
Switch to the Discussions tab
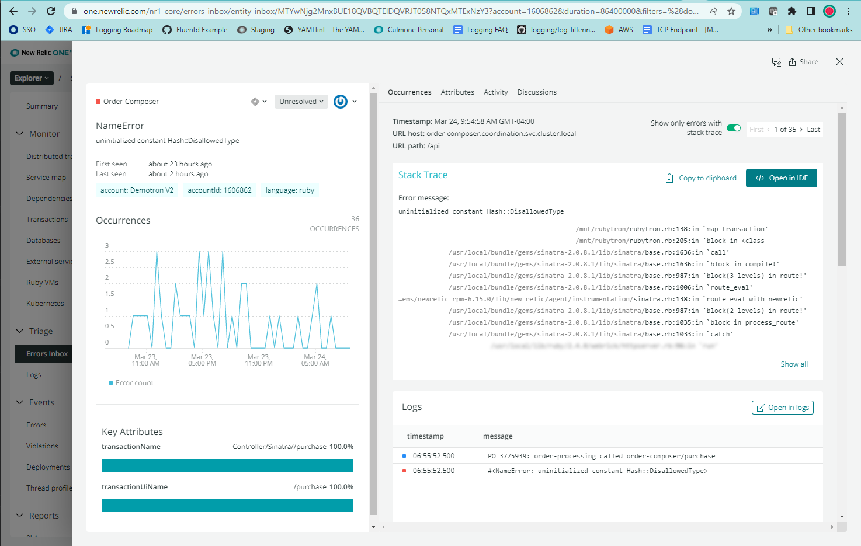click(x=536, y=92)
